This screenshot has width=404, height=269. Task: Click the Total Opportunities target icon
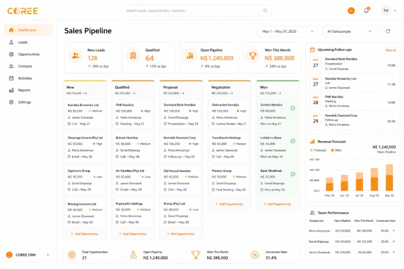click(72, 255)
